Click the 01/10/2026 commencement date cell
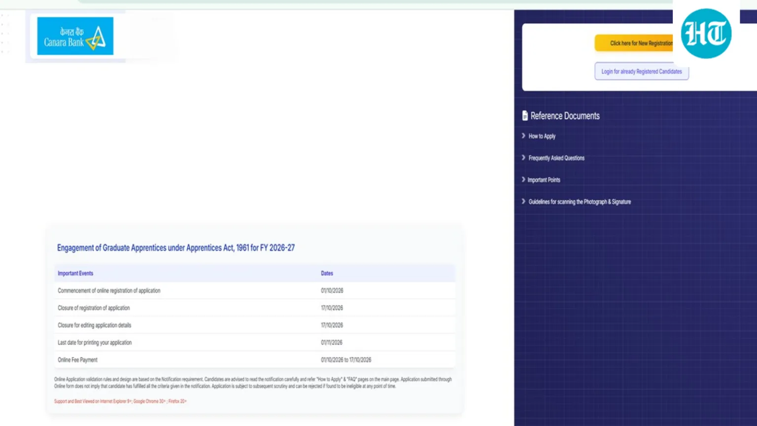 332,291
